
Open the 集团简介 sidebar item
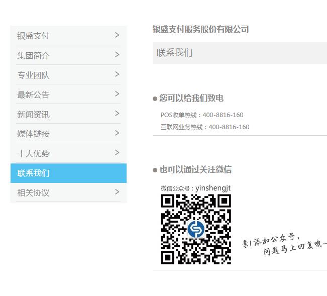tap(68, 55)
